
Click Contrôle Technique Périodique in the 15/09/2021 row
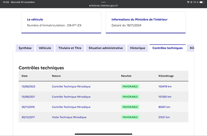pos(71,97)
